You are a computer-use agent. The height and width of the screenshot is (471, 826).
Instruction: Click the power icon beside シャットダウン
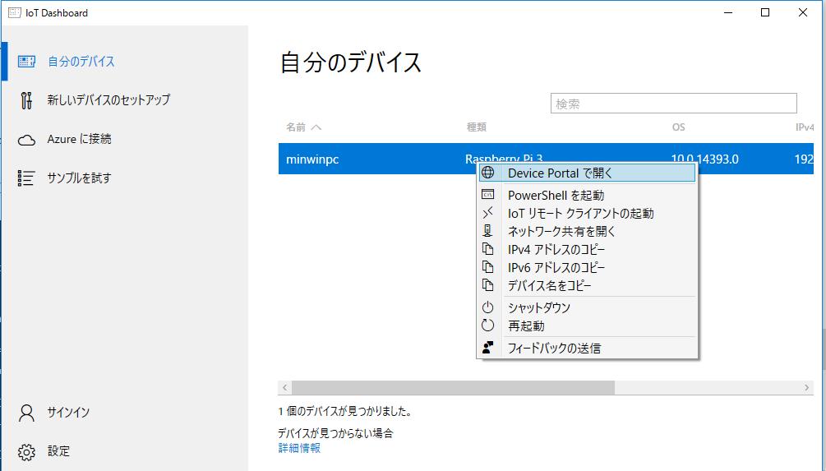tap(488, 307)
